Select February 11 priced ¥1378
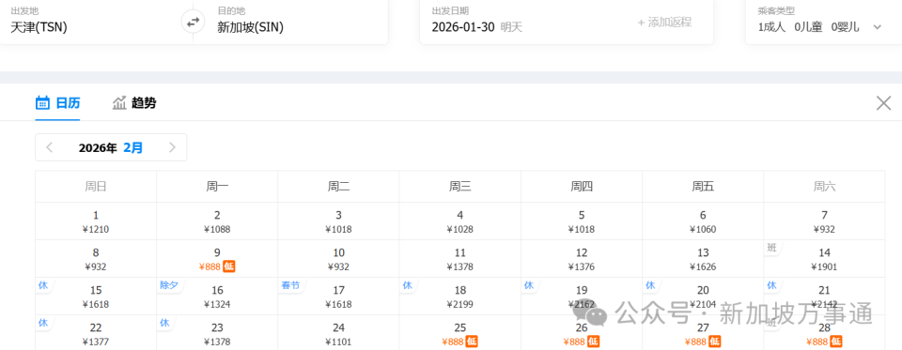This screenshot has width=902, height=350. (x=460, y=259)
